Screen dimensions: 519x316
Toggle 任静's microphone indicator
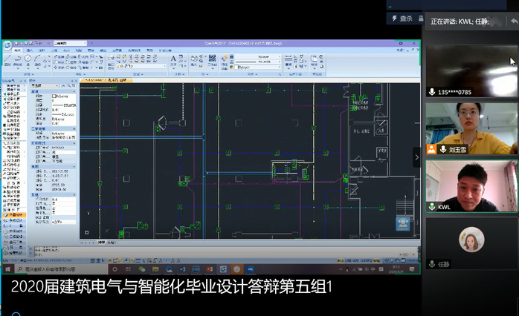pyautogui.click(x=432, y=264)
